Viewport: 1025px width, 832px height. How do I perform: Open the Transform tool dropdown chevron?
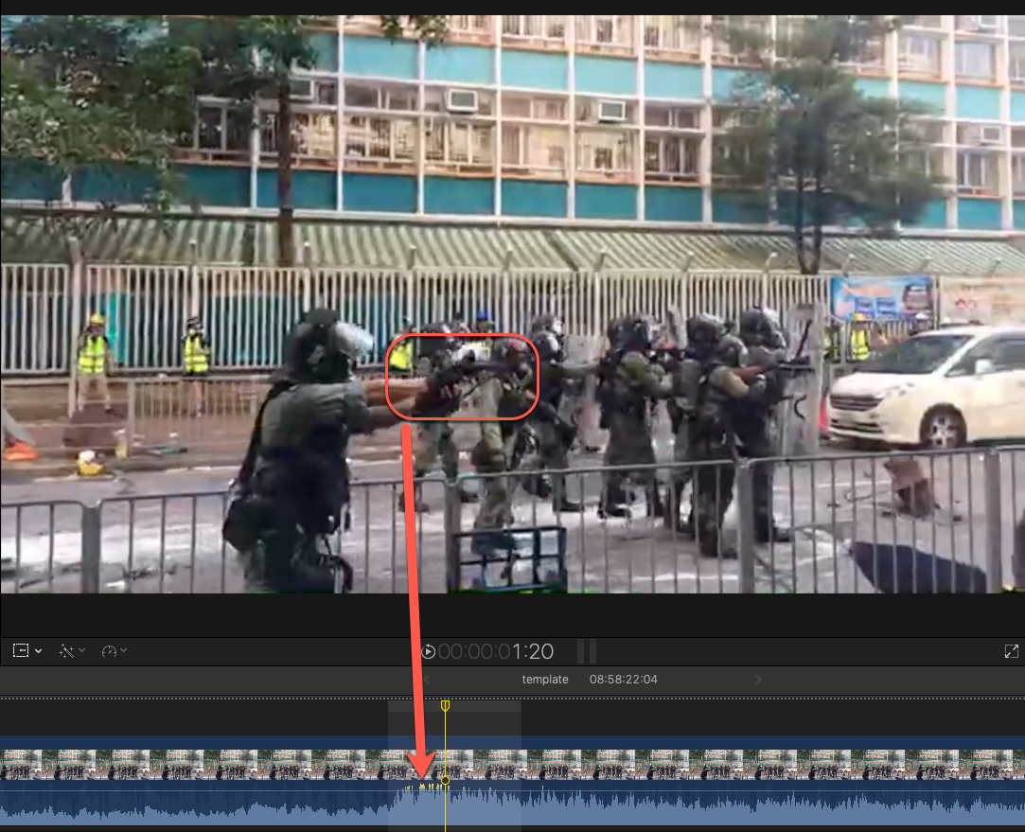pyautogui.click(x=38, y=651)
